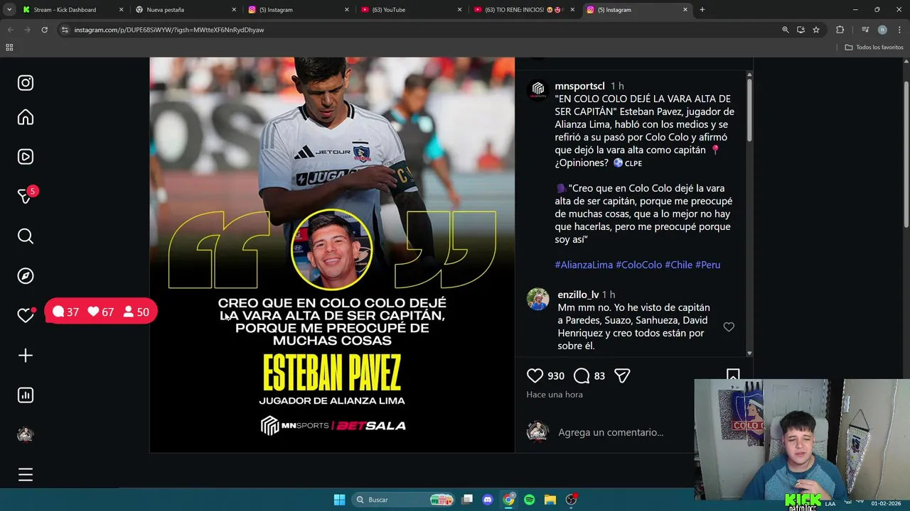
Task: Open #Chile hashtag link
Action: [678, 265]
